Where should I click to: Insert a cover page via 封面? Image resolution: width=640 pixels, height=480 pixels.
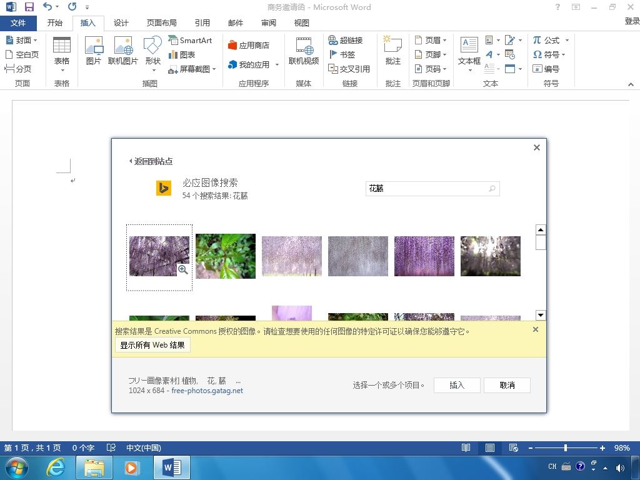pos(21,40)
